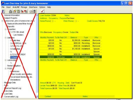
Task: Open Employers/Income/Other Income tree item
Action: point(20,24)
